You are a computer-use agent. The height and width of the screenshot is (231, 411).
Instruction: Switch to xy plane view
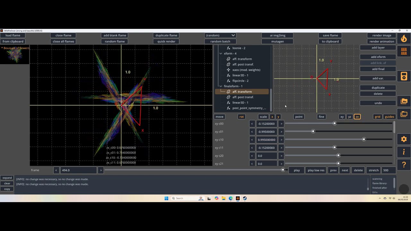(x=342, y=117)
